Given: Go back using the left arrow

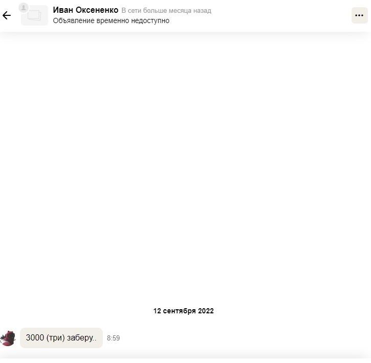Looking at the screenshot, I should [x=7, y=15].
